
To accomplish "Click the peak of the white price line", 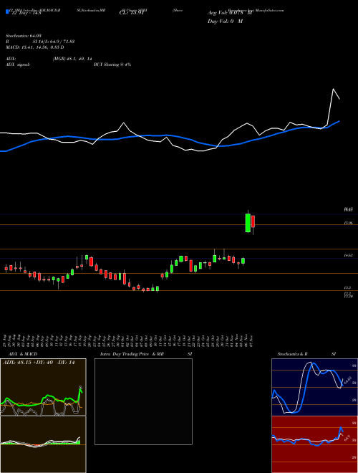I will coord(333,89).
